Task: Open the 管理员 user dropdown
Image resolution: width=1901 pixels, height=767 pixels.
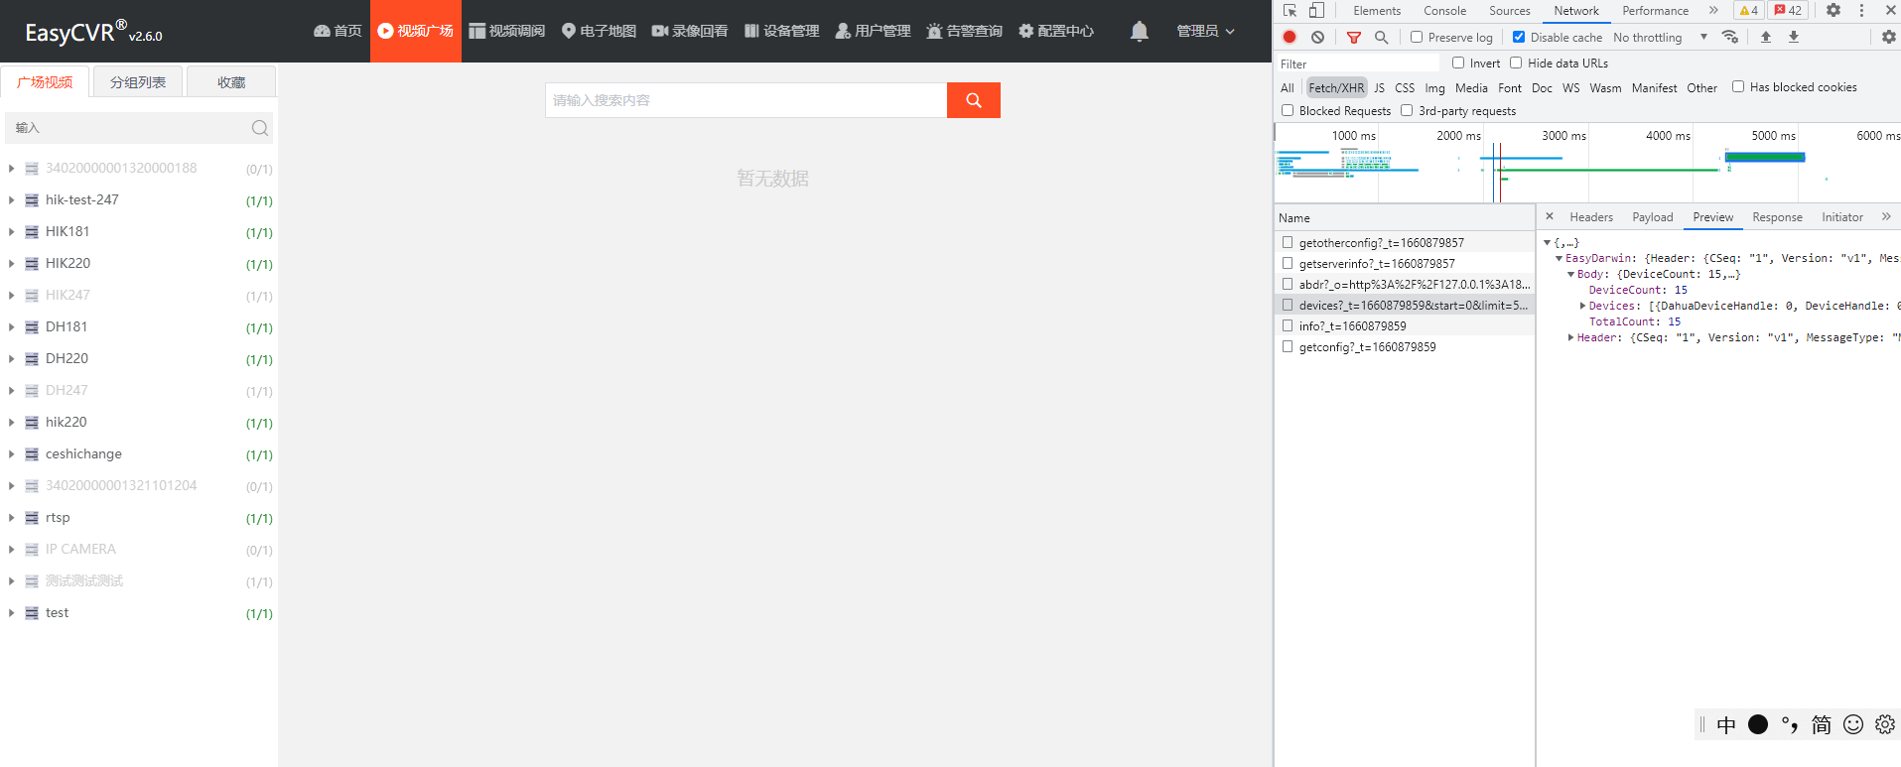Action: 1205,31
